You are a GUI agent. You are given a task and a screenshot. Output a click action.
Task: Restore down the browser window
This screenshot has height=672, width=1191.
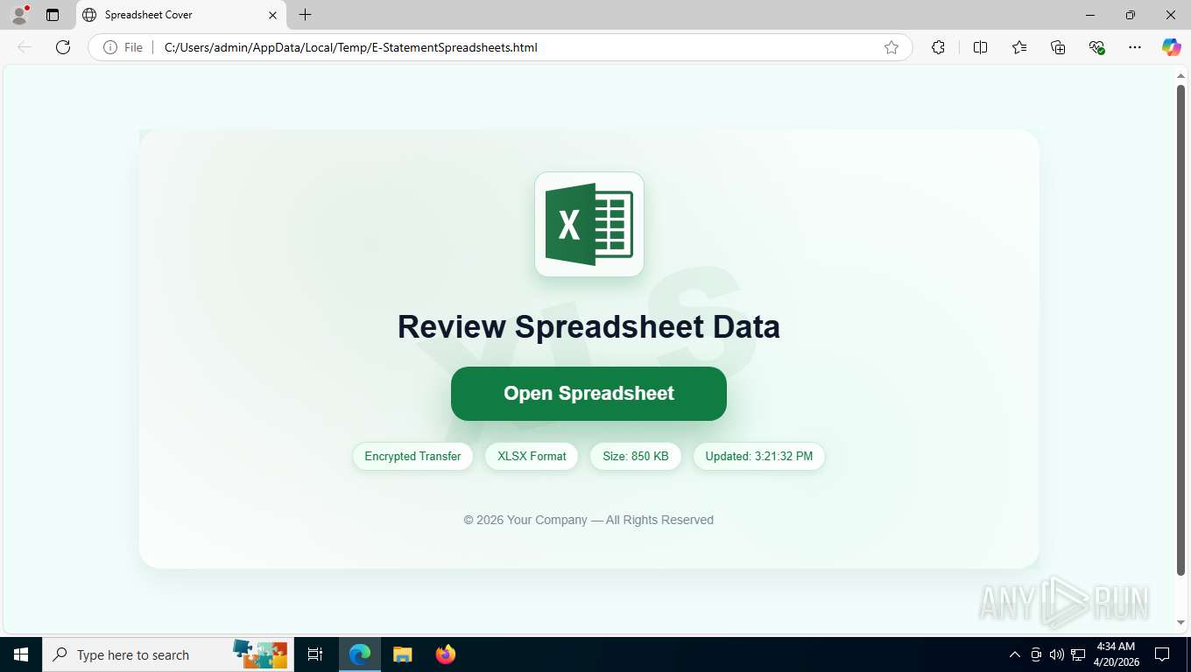tap(1131, 15)
